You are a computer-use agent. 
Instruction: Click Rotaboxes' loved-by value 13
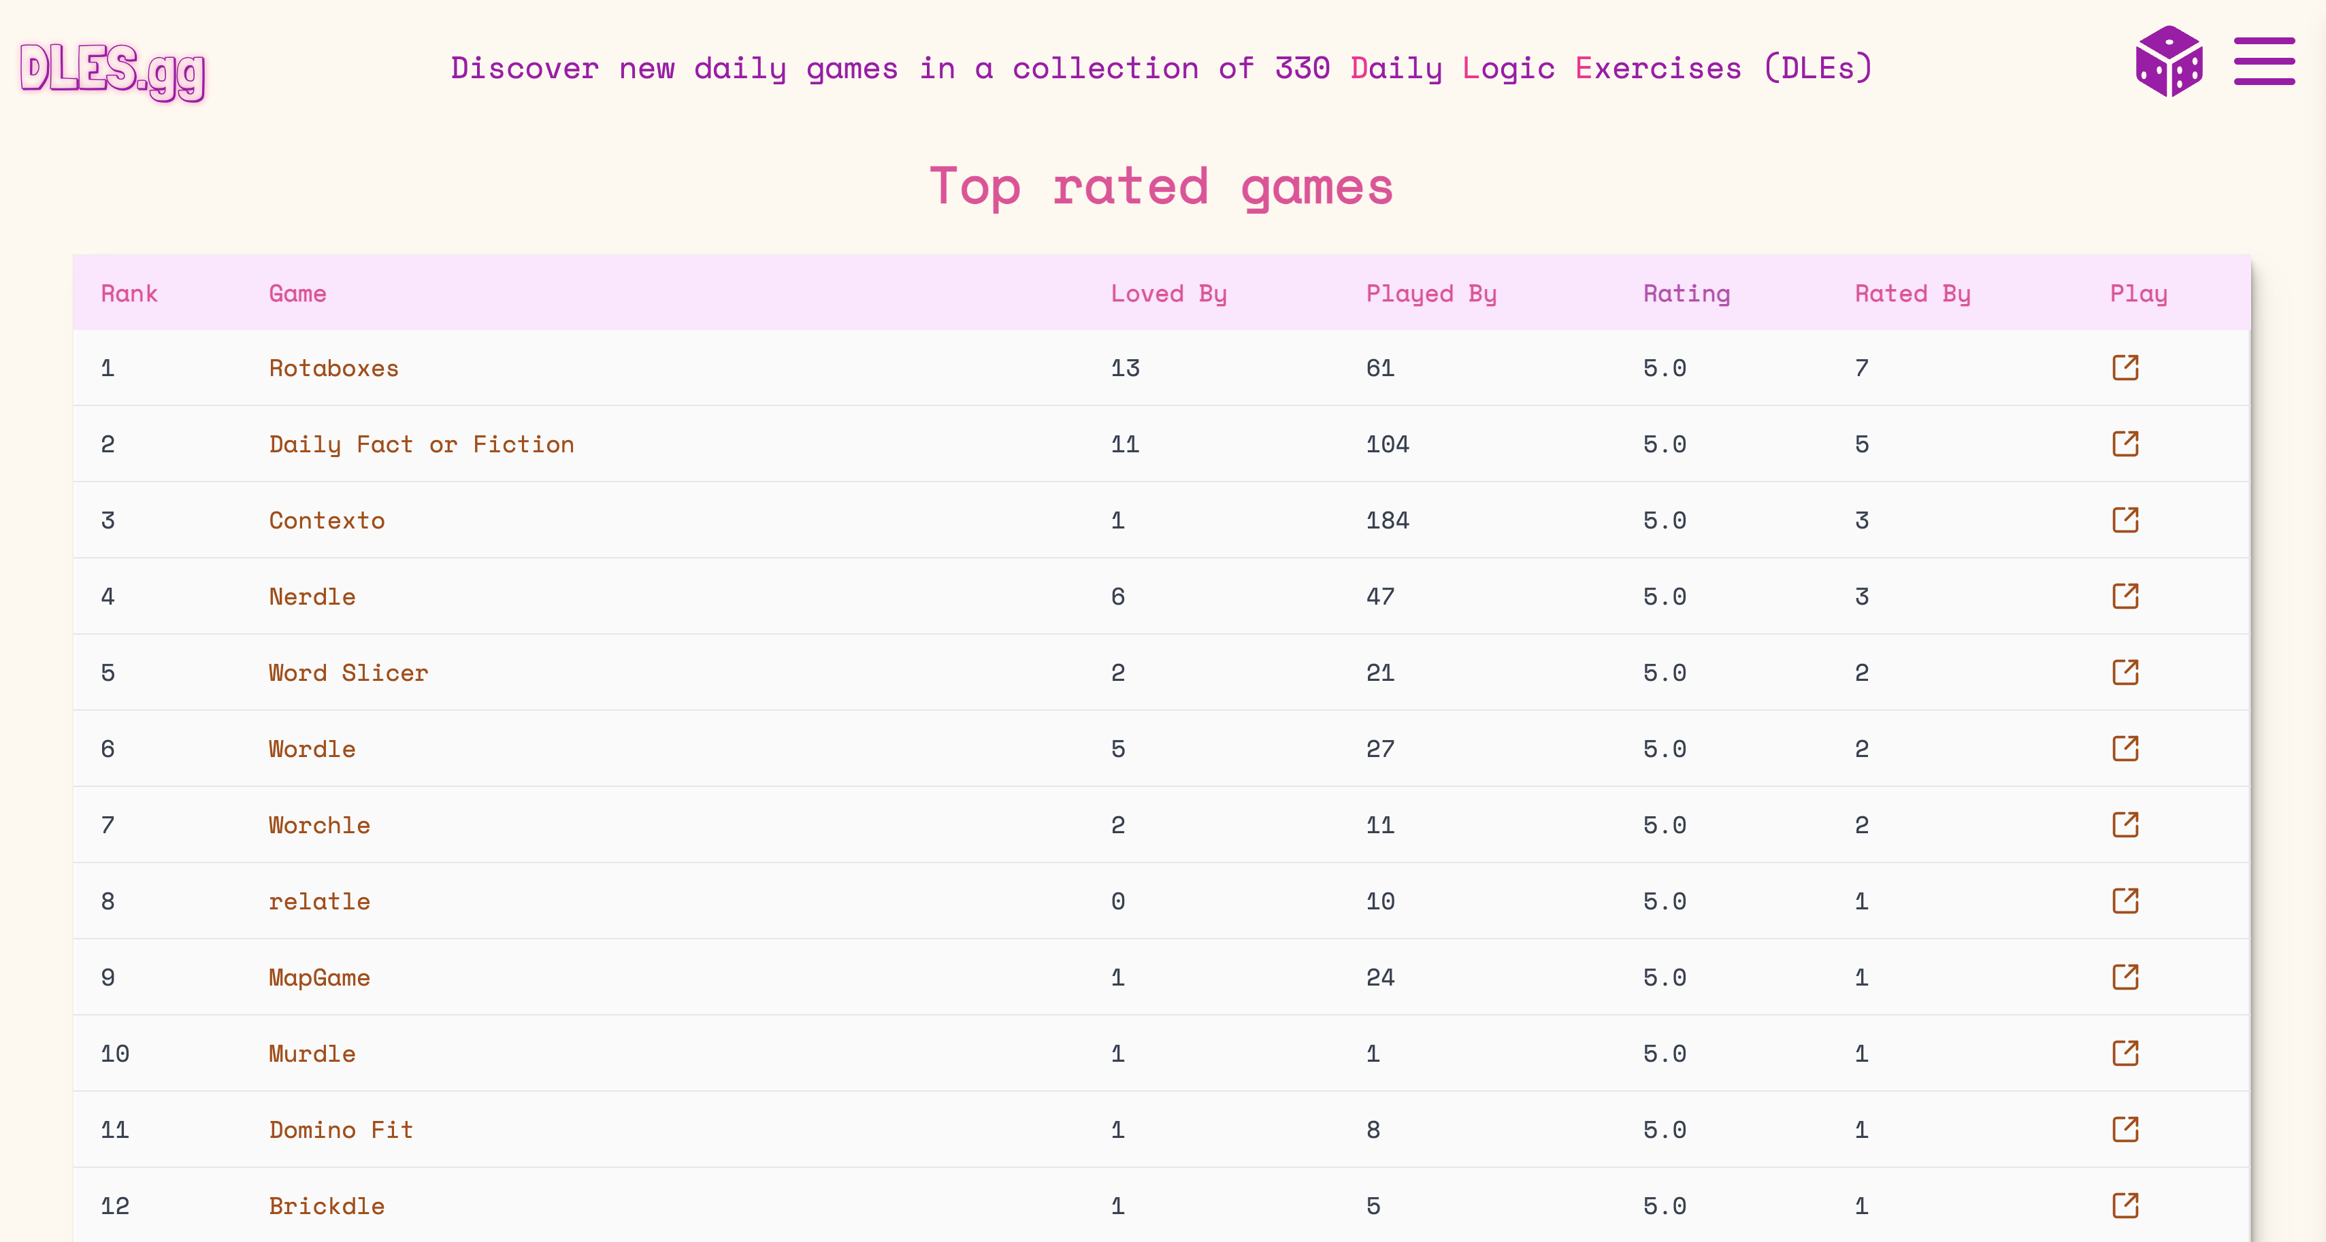pyautogui.click(x=1125, y=368)
